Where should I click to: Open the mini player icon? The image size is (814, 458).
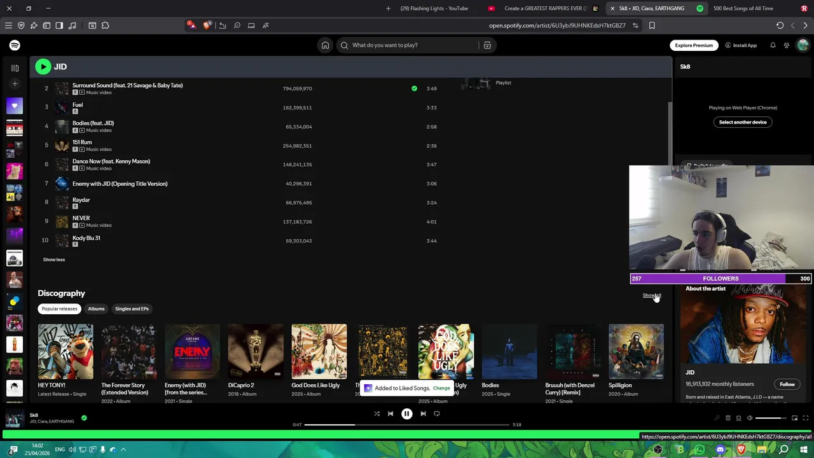pyautogui.click(x=794, y=418)
